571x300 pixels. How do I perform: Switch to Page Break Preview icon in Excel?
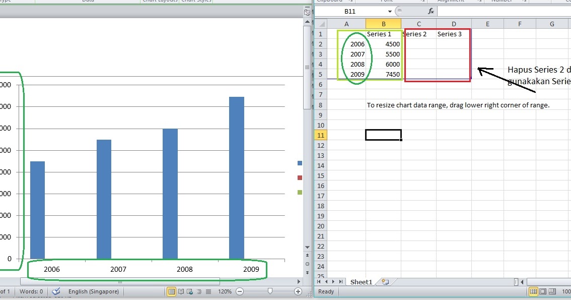point(552,291)
